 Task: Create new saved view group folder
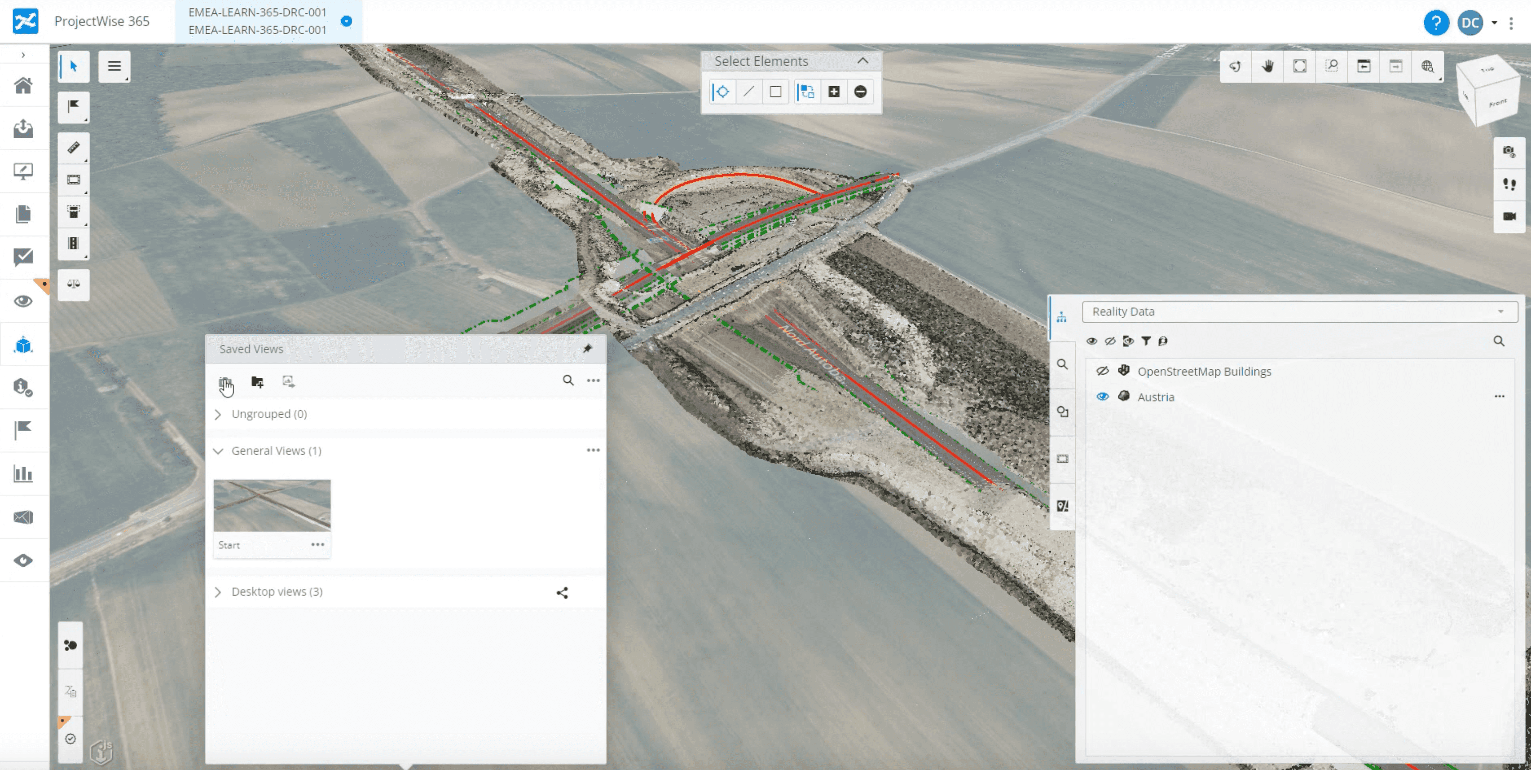257,381
